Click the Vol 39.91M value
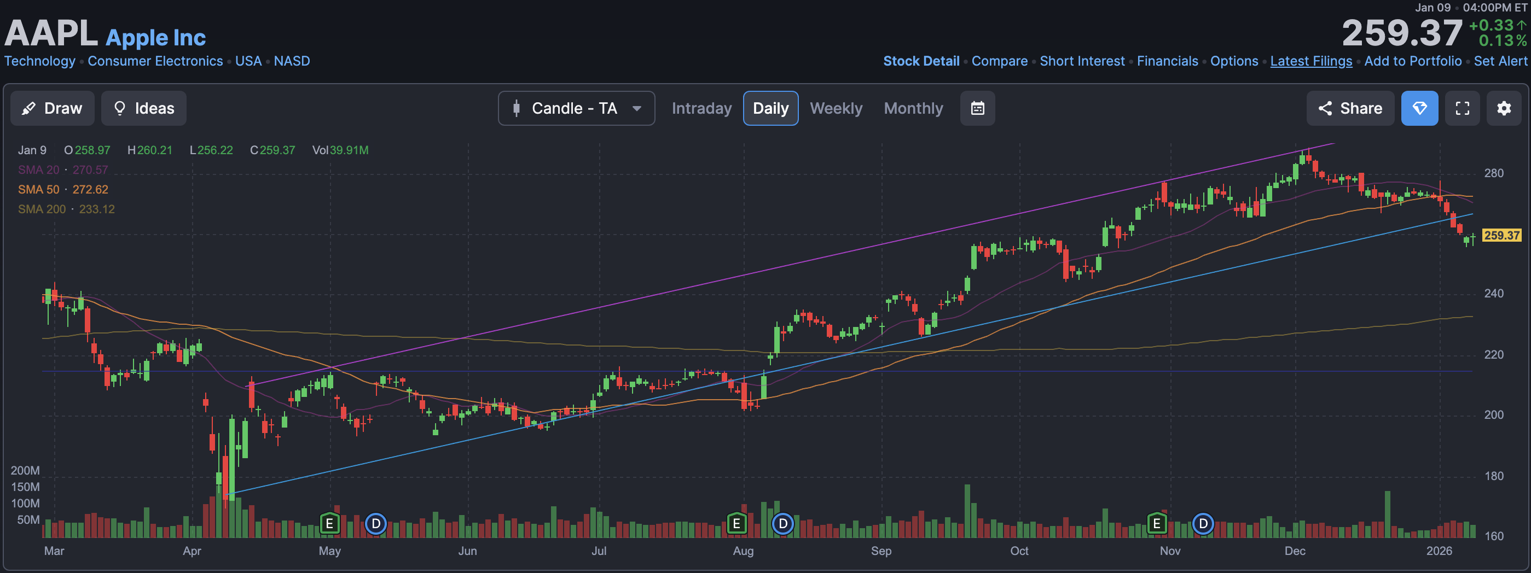This screenshot has height=573, width=1531. tap(340, 150)
